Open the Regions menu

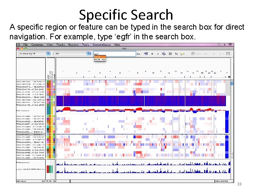(x=73, y=45)
